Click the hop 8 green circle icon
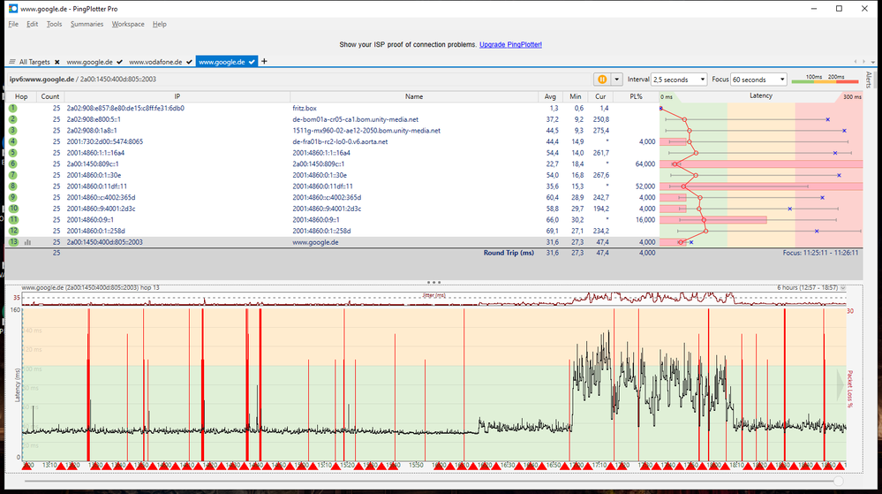The width and height of the screenshot is (882, 494). [x=13, y=186]
